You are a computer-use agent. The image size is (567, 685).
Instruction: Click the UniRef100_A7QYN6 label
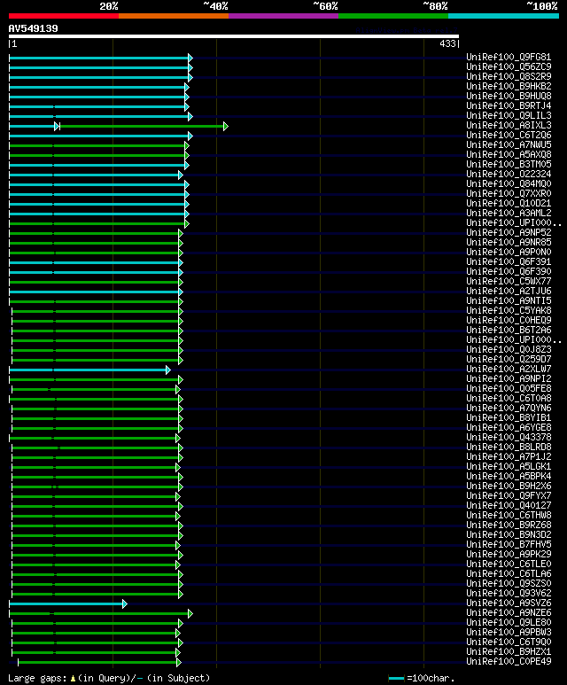click(x=509, y=408)
